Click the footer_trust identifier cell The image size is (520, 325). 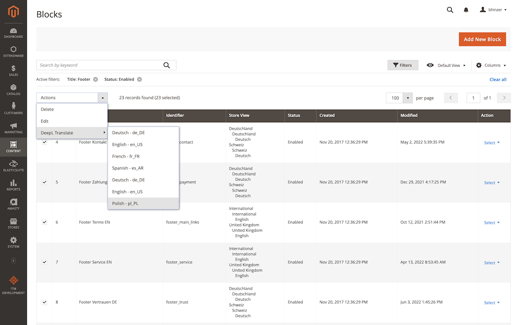(x=177, y=302)
